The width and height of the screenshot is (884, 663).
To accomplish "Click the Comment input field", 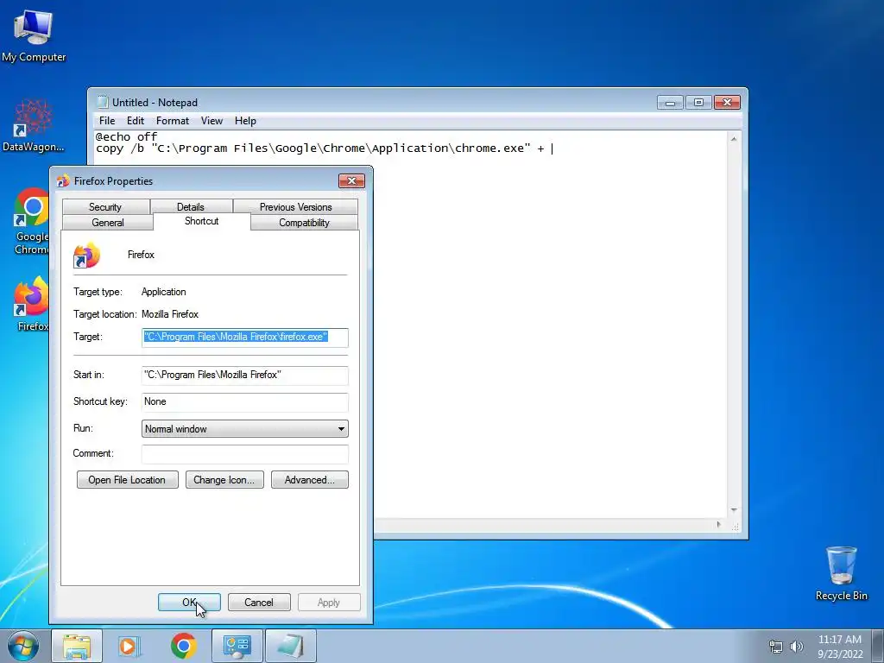I will (244, 454).
